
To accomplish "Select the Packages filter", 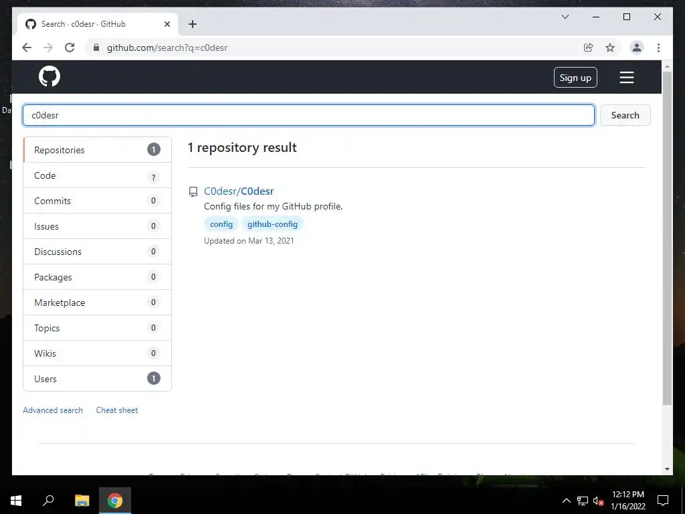I will tap(97, 276).
